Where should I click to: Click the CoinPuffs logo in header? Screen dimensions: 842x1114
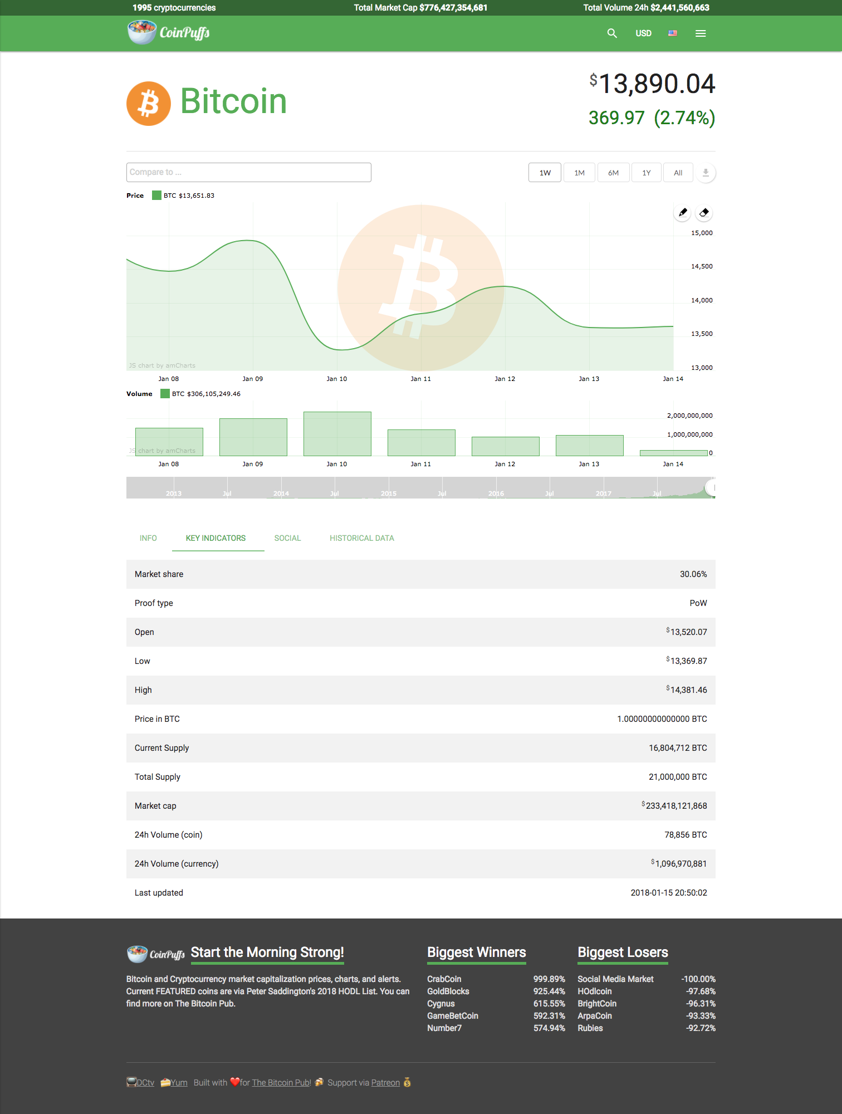[168, 32]
